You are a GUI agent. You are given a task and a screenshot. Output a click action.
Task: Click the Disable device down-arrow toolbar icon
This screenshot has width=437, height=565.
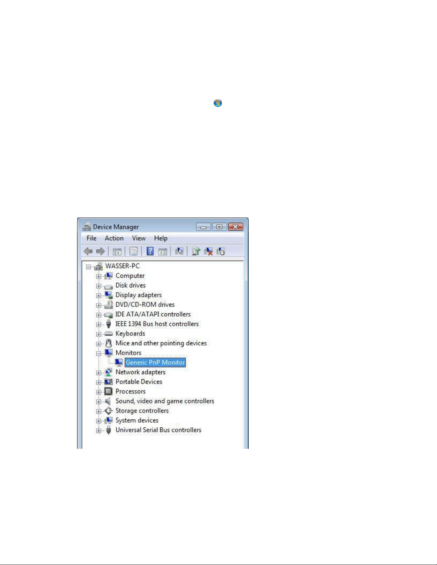(x=220, y=252)
